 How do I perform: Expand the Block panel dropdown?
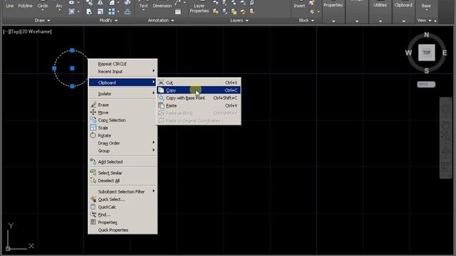pyautogui.click(x=306, y=21)
